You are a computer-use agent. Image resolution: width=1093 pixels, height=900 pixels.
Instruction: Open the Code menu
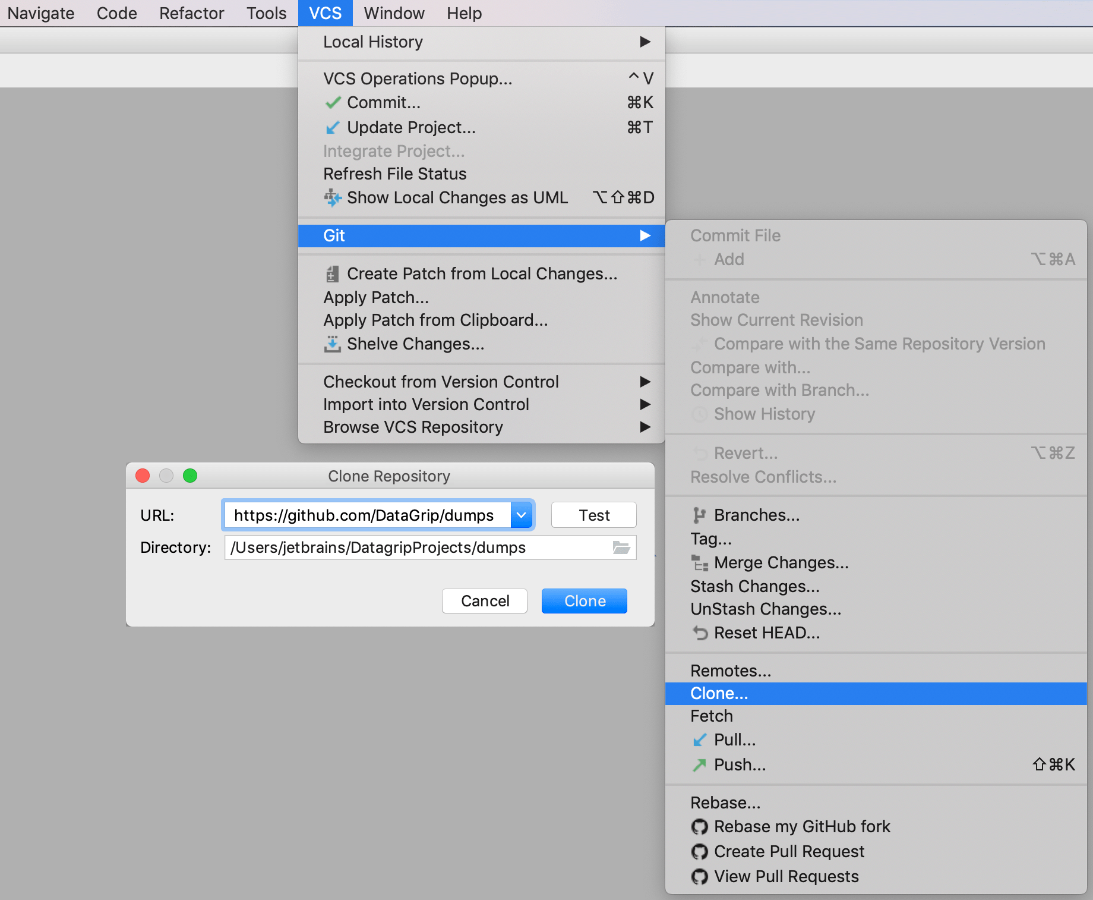(117, 13)
